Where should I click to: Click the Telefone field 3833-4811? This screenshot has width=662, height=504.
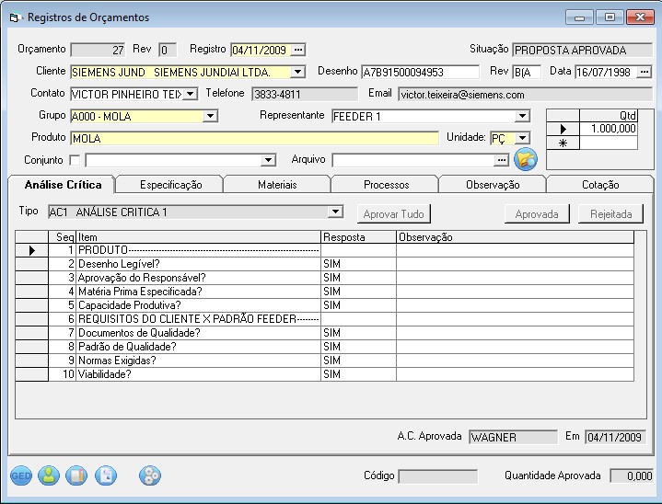coord(305,94)
